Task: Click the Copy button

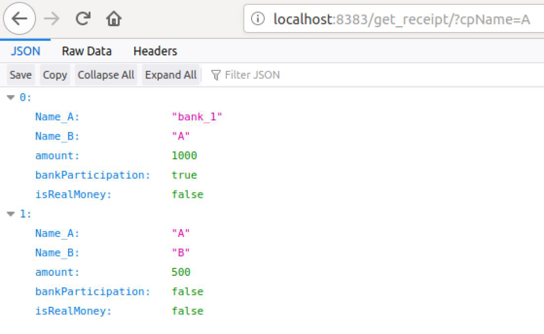Action: (x=55, y=75)
